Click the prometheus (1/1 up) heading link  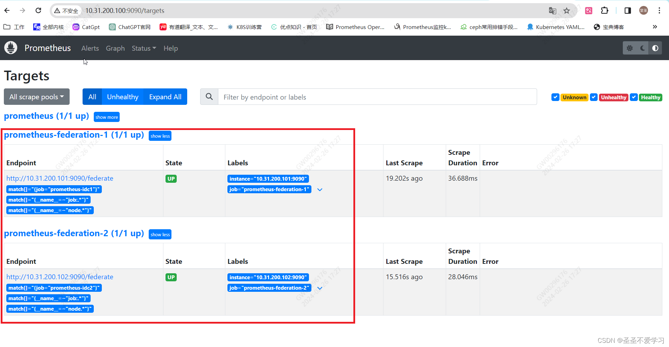[x=47, y=116]
